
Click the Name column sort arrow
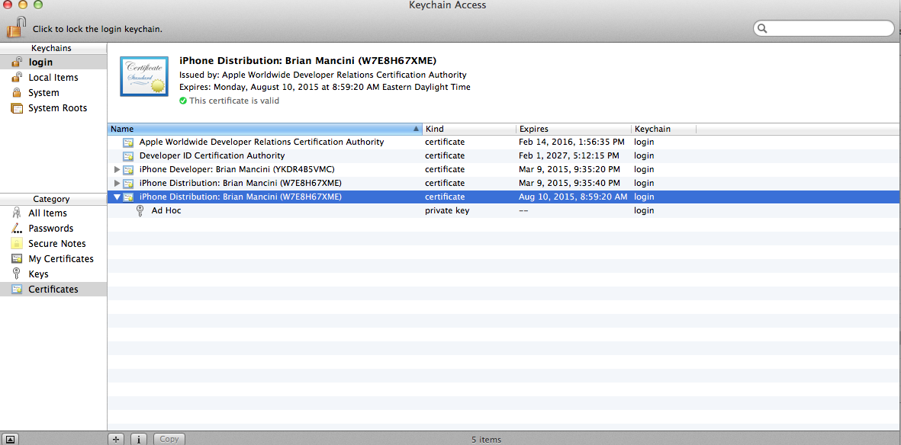coord(416,130)
